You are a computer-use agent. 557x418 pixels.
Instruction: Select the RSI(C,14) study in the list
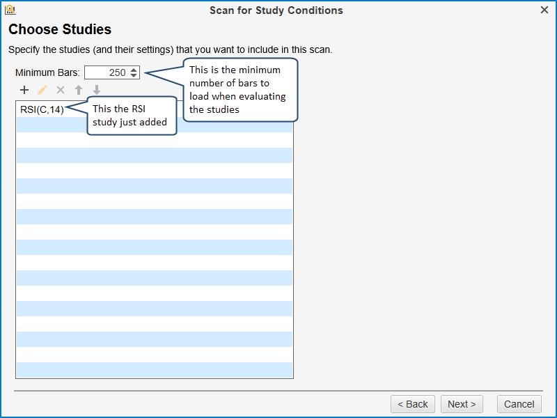tap(42, 109)
